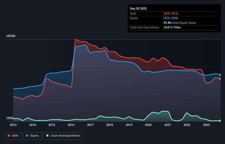Screen dimensions: 225x144
Task: Click the US$19.700m cash value
Action: coord(172,27)
